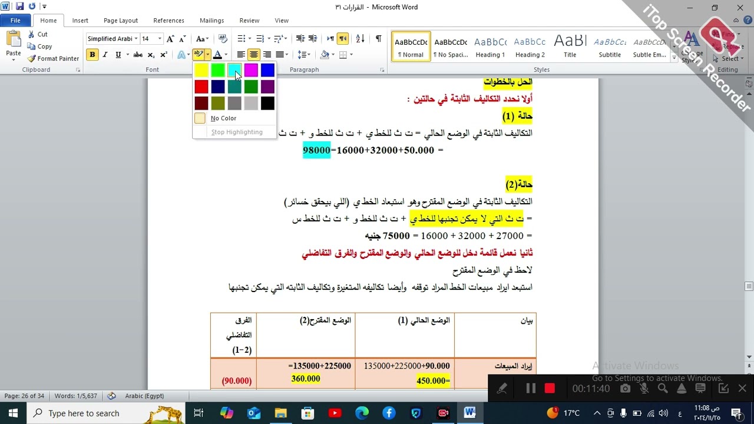Viewport: 754px width, 424px height.
Task: Click Text Effects icon
Action: pyautogui.click(x=182, y=55)
